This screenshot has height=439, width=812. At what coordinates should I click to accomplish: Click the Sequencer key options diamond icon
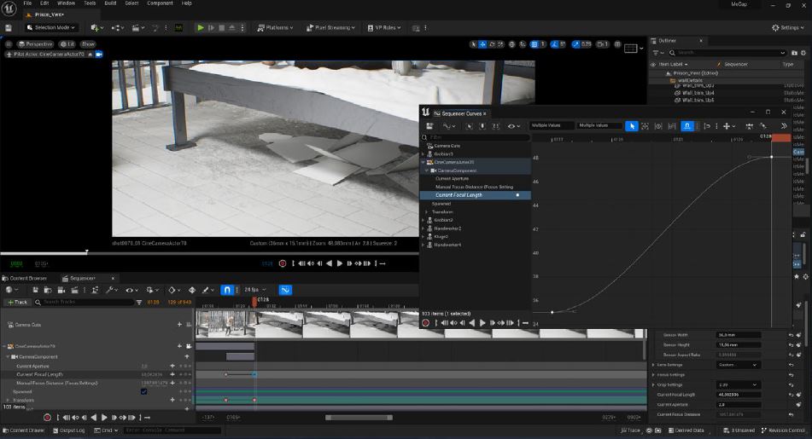(x=172, y=290)
